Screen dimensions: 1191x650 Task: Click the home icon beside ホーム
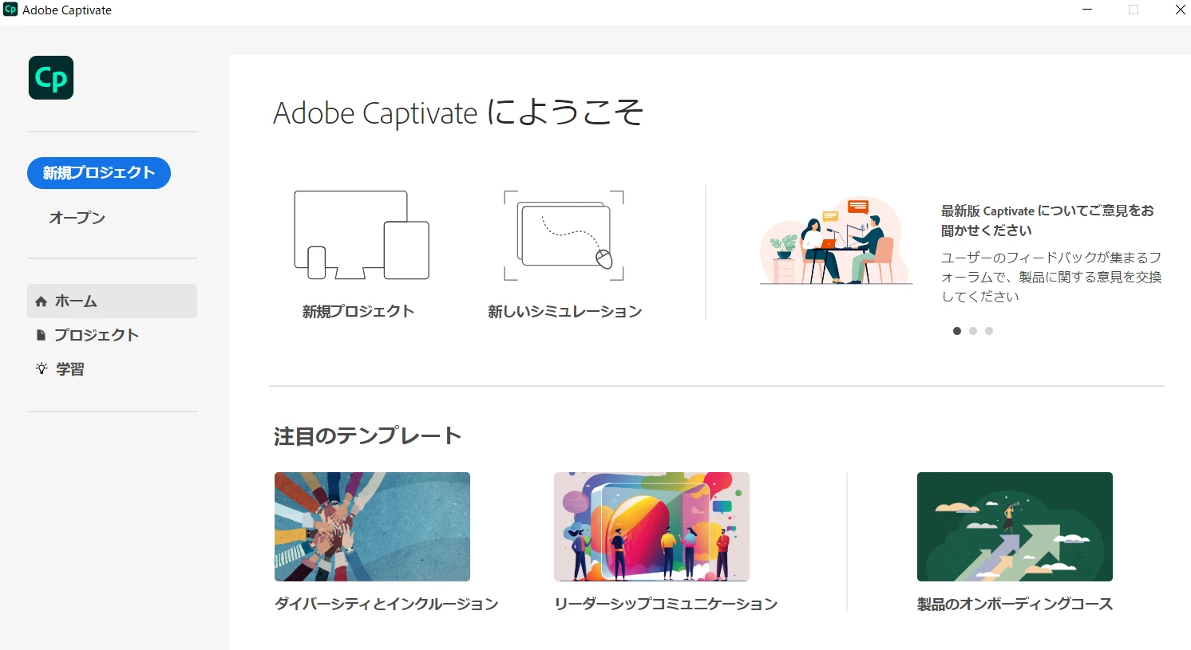42,301
